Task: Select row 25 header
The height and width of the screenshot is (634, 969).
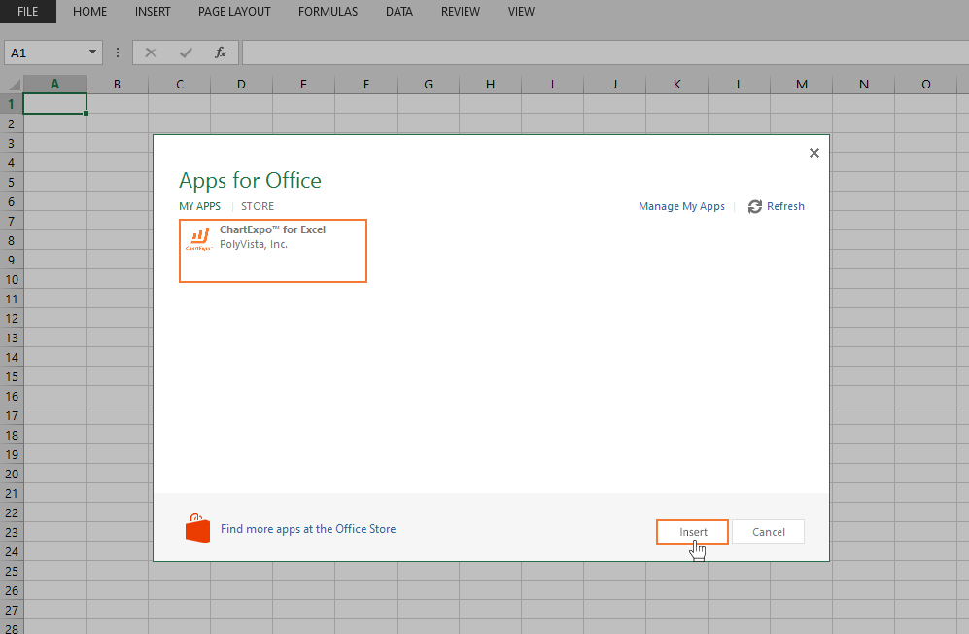Action: tap(11, 571)
